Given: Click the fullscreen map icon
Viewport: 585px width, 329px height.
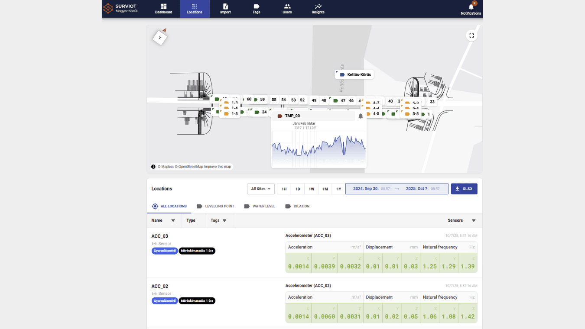Looking at the screenshot, I should 471,35.
